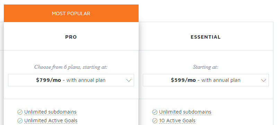
Task: Open the Pro $799/mo pricing dropdown
Action: click(71, 80)
